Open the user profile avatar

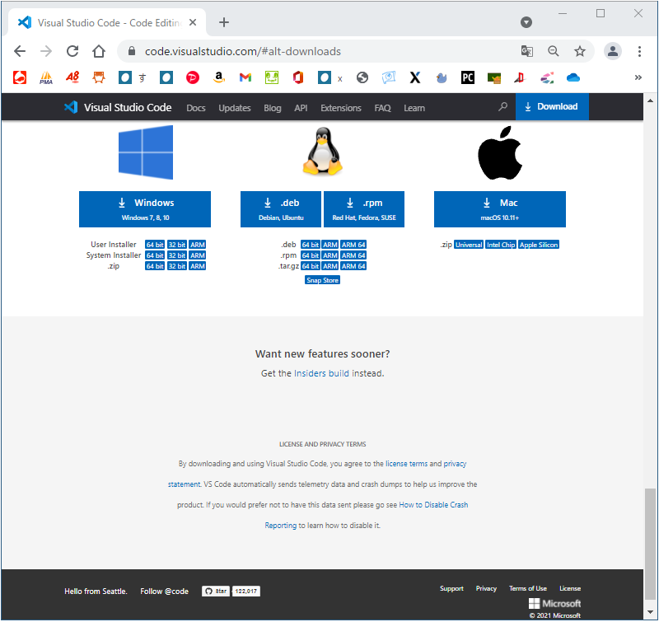613,51
